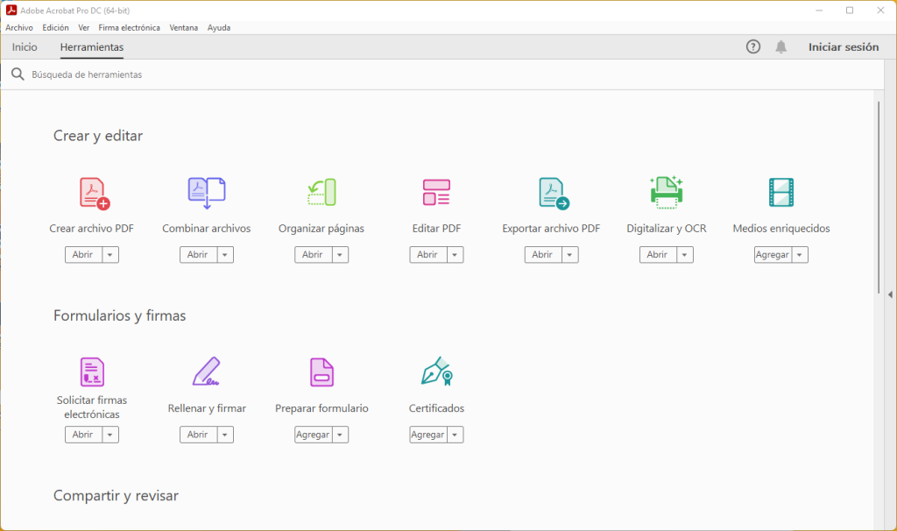Open the Certificados dropdown arrow
This screenshot has height=531, width=897.
456,435
